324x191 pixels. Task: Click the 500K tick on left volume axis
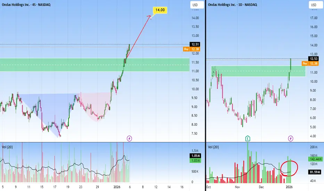point(195,172)
